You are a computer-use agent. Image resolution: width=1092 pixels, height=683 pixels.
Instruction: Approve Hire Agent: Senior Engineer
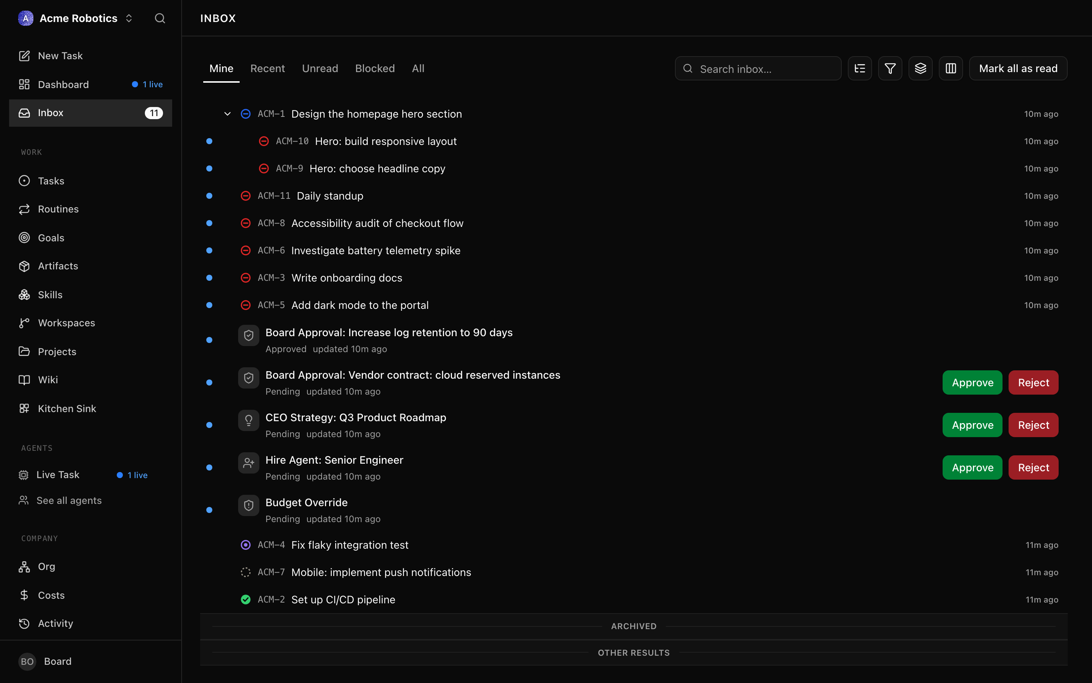tap(973, 467)
